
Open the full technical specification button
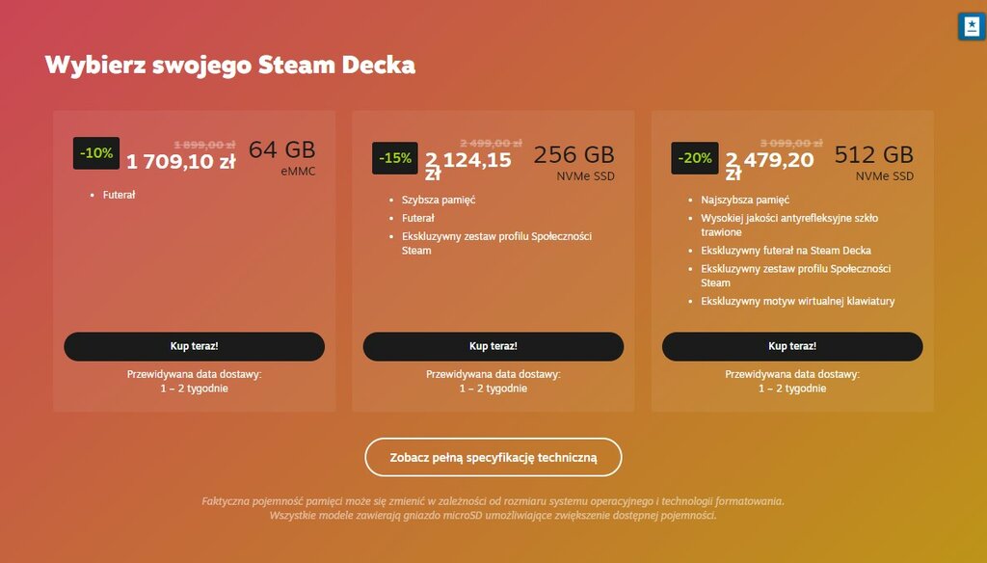[493, 457]
